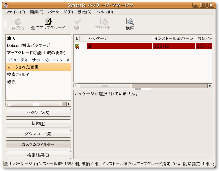Image resolution: width=219 pixels, height=171 pixels.
Task: Sort by インストール済バージョン column header
Action: [174, 38]
